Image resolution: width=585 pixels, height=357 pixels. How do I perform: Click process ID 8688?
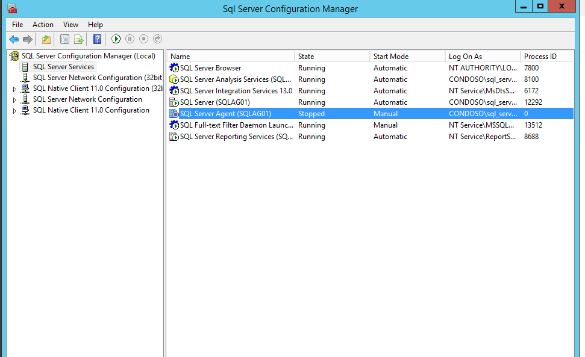(531, 137)
